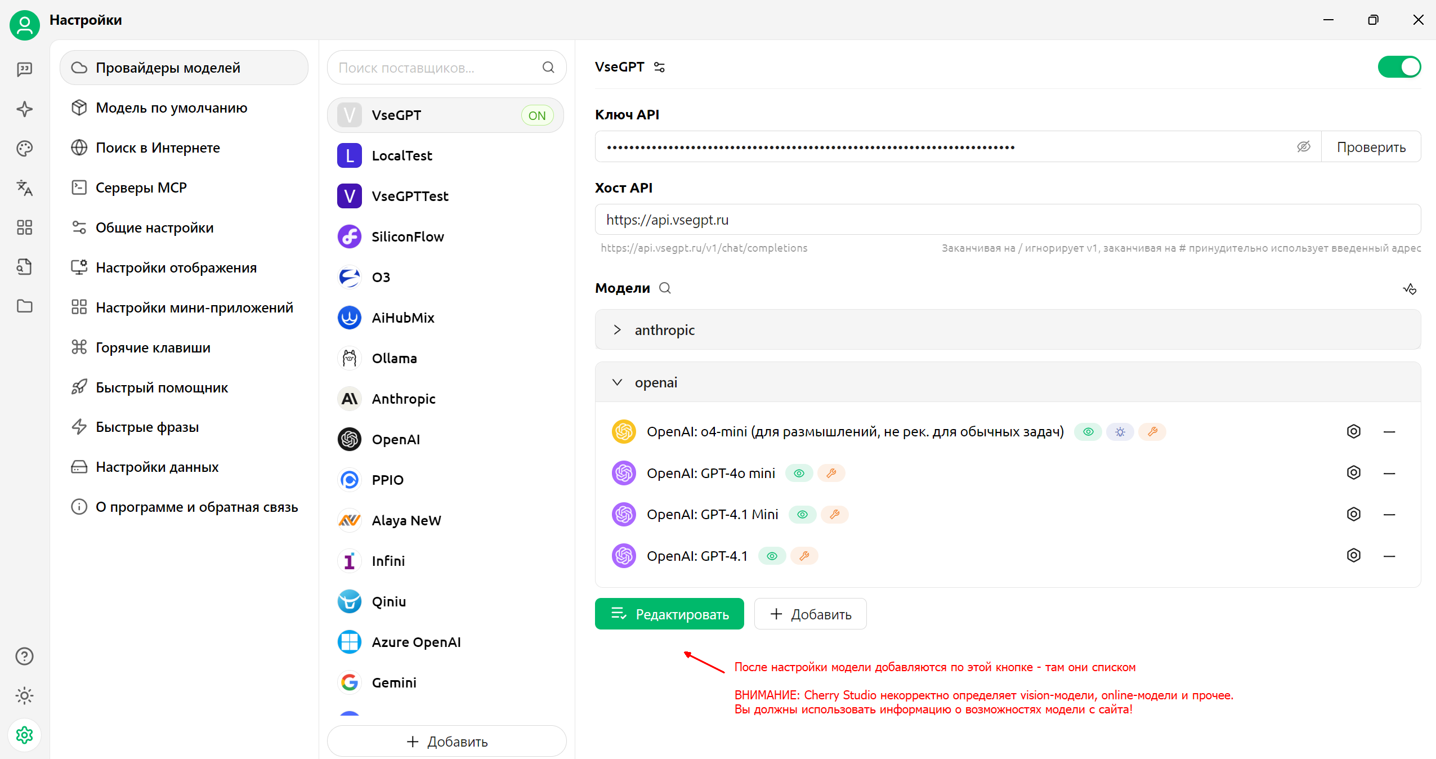The height and width of the screenshot is (759, 1436).
Task: Click the models health check icon
Action: 1410,289
